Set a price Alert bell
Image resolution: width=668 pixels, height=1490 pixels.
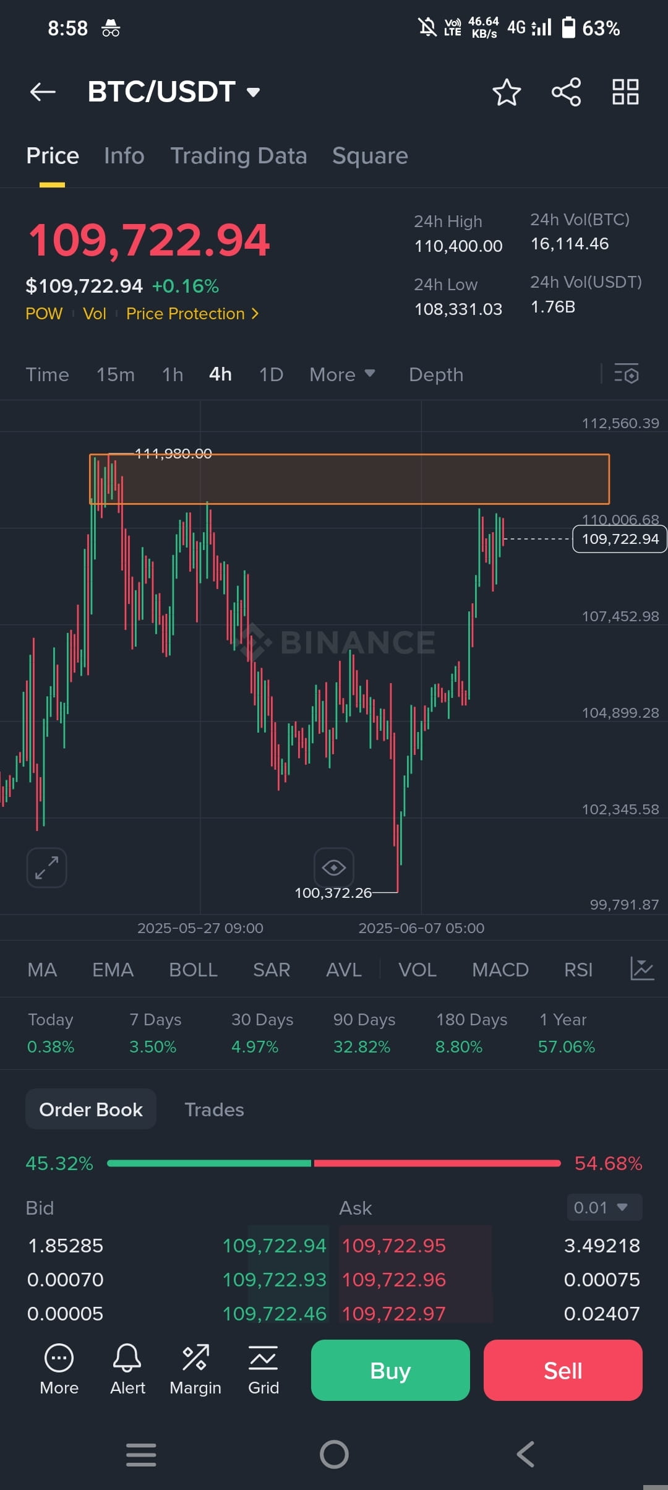(127, 1369)
